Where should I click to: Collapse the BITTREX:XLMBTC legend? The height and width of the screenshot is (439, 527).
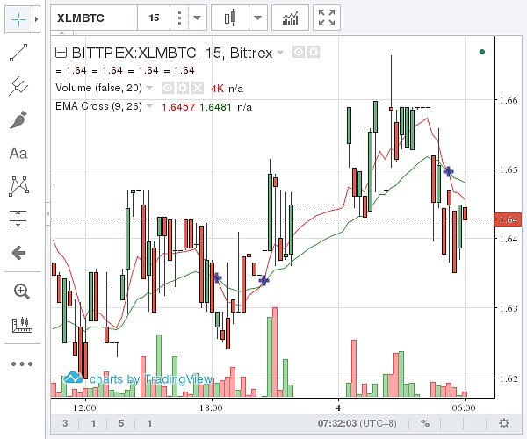pyautogui.click(x=61, y=53)
